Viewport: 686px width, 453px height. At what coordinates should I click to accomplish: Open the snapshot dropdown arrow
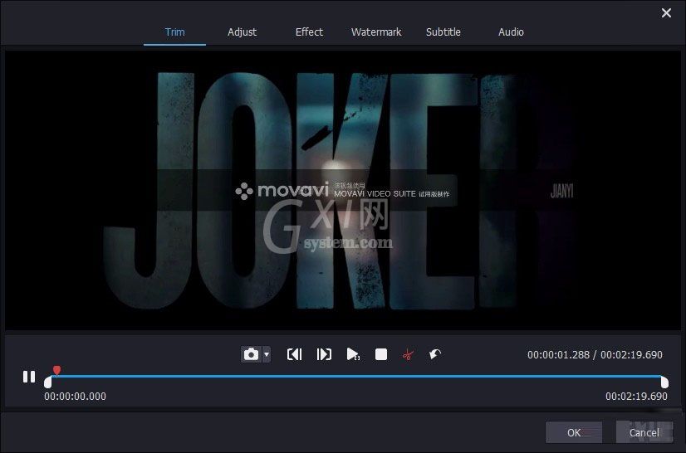pos(267,354)
